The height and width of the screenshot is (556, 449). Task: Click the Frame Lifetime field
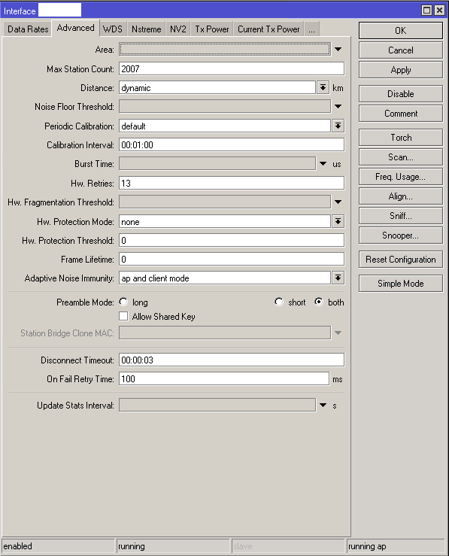[232, 260]
